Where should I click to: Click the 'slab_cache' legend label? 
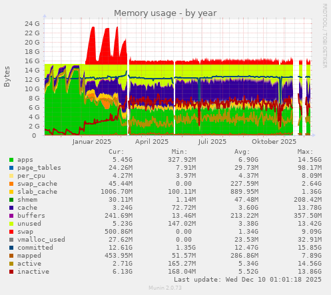(x=37, y=192)
